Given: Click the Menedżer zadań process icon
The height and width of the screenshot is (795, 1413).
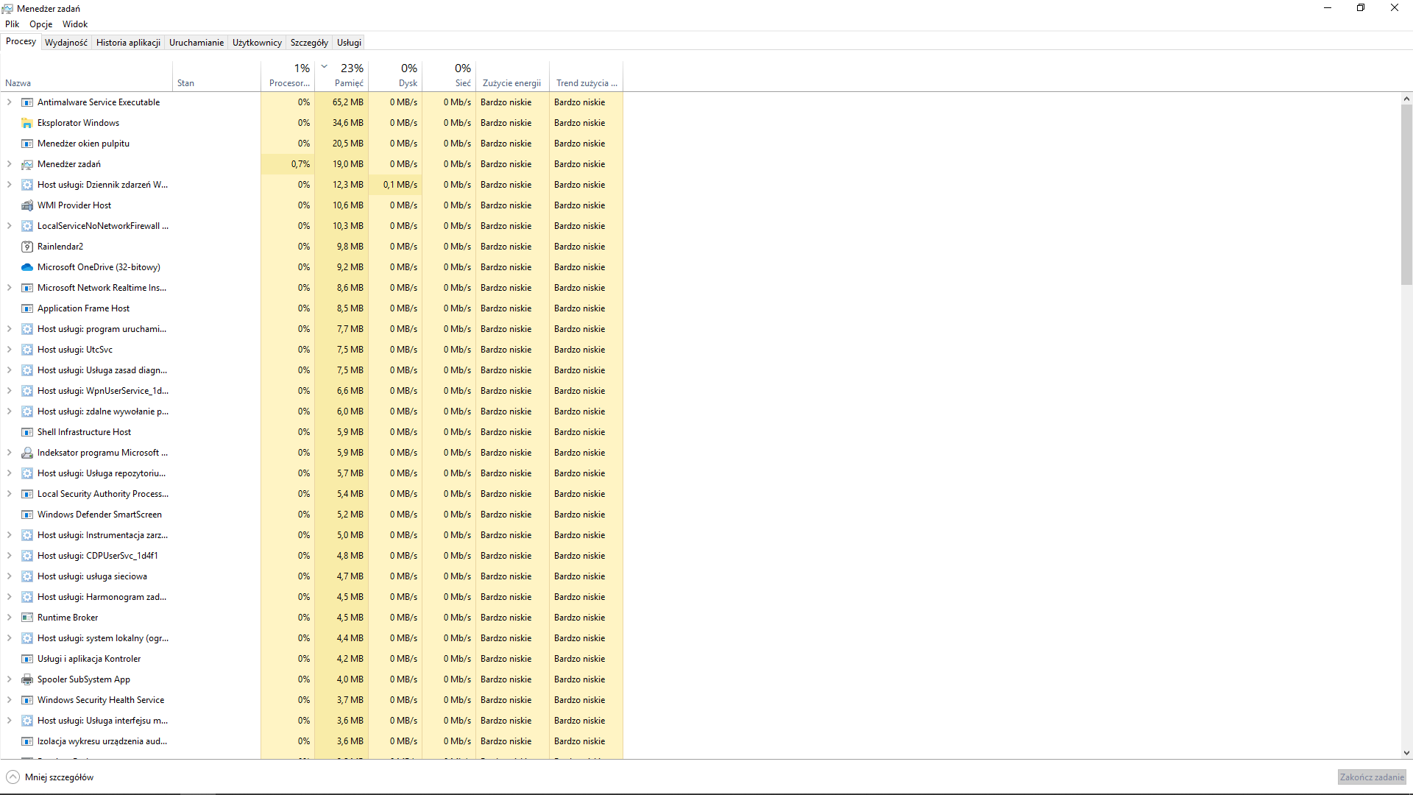Looking at the screenshot, I should tap(27, 164).
